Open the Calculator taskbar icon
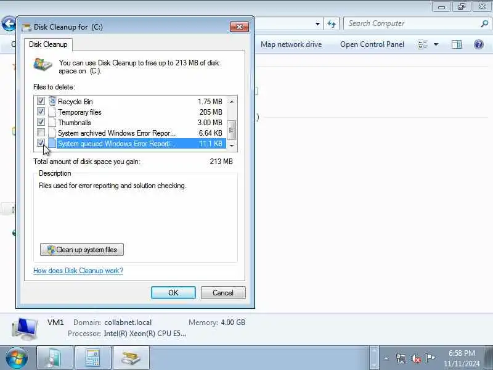493x370 pixels. 93,358
